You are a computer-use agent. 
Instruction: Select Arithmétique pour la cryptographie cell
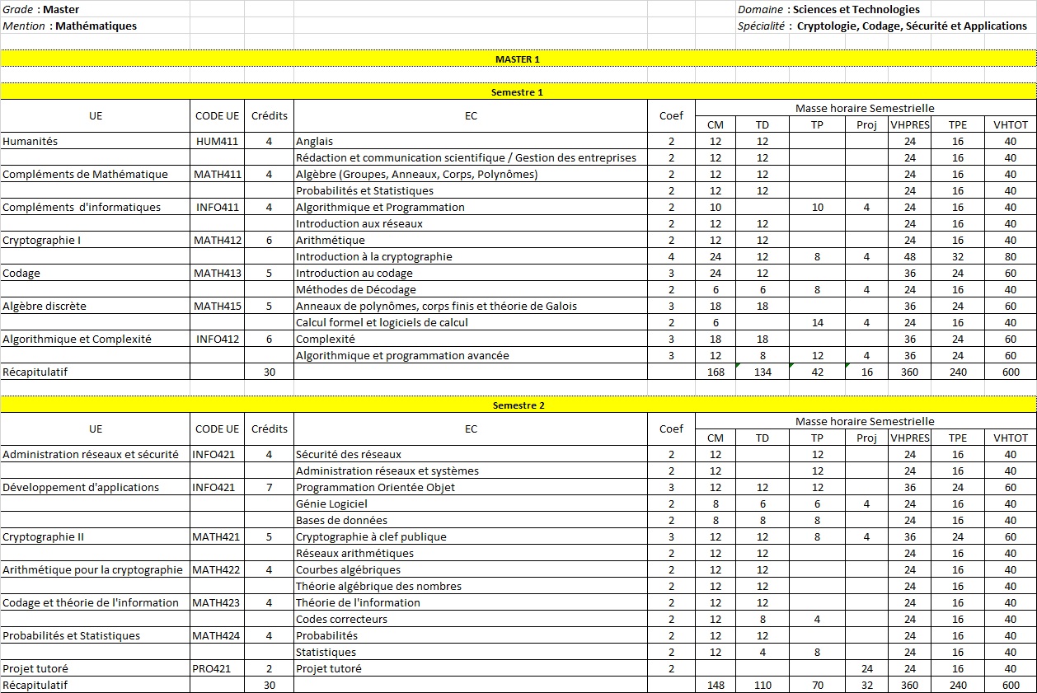click(x=95, y=569)
